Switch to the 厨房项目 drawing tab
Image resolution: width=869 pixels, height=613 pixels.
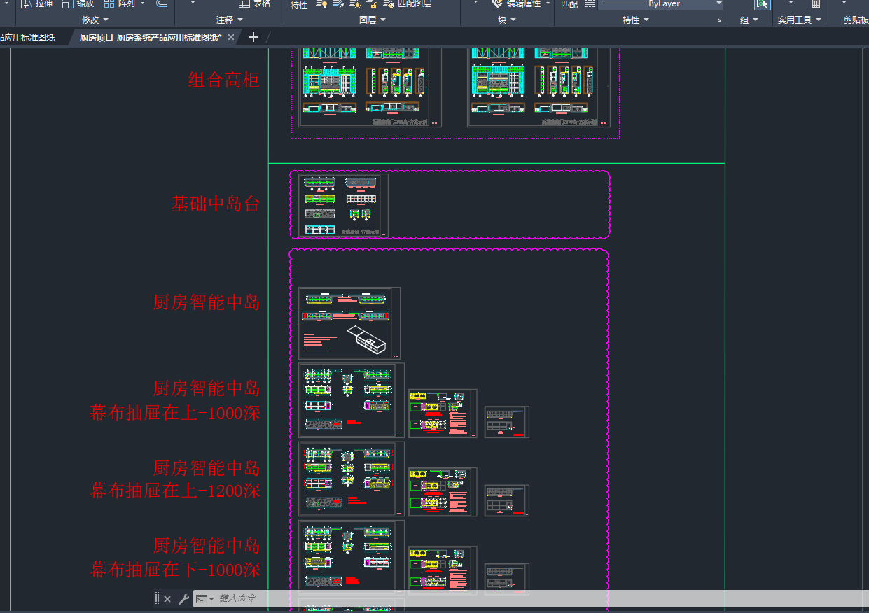[x=150, y=37]
